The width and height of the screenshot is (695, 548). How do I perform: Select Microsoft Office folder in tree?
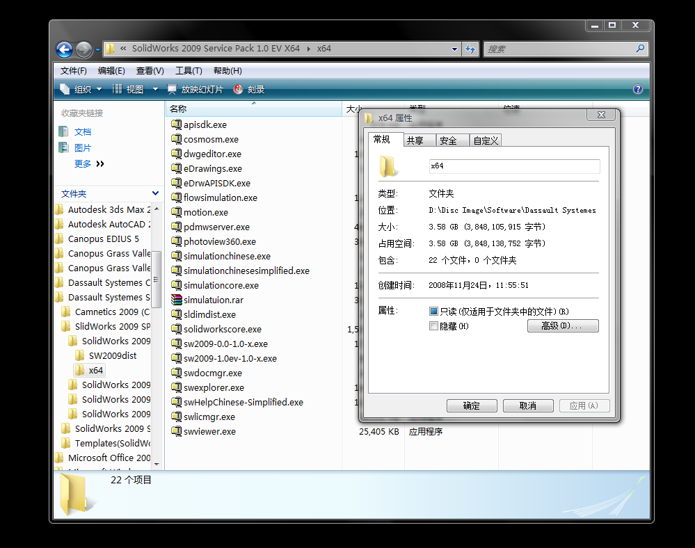109,458
